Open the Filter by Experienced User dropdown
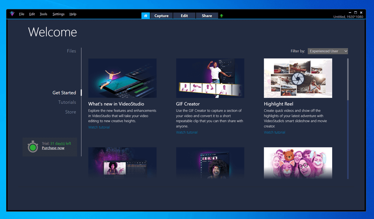 click(328, 51)
